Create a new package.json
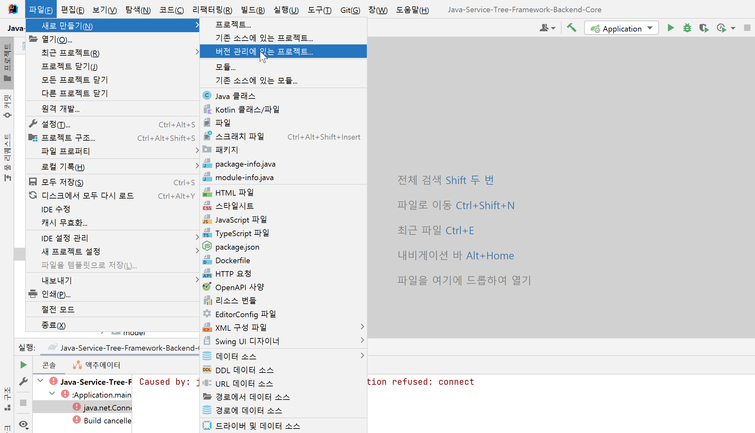755x433 pixels. click(283, 247)
